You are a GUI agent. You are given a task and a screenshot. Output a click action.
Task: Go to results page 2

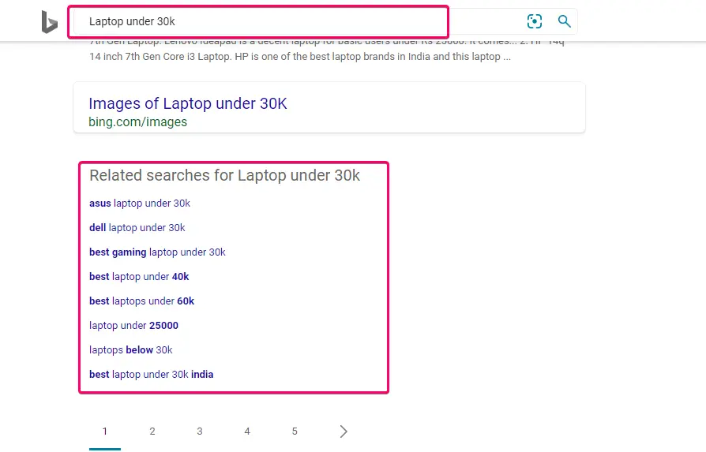[x=152, y=431]
